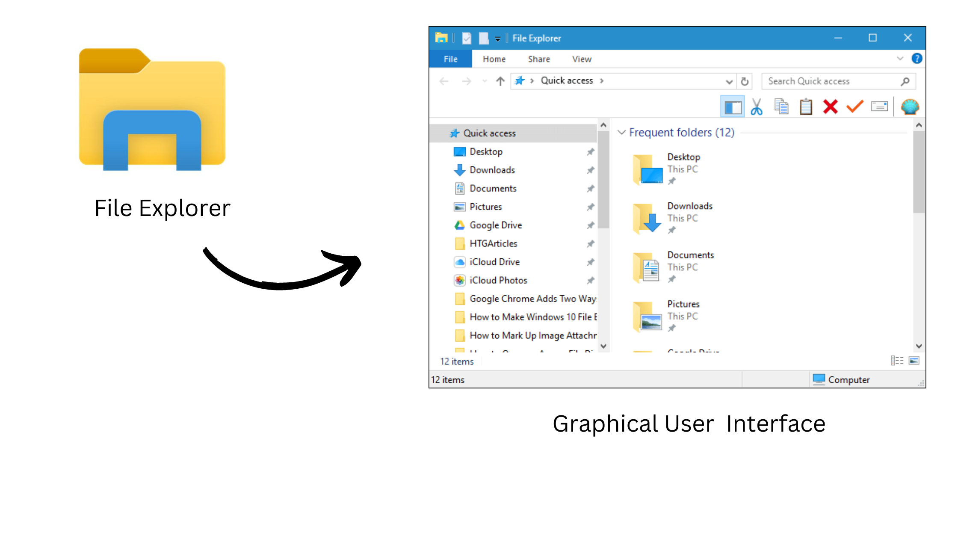Screen dimensions: 958x539
Task: Click navigation pane scroll down arrow
Action: (x=603, y=346)
